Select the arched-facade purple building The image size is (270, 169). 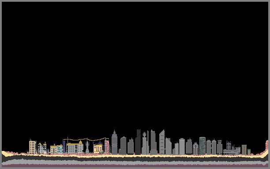195,149
